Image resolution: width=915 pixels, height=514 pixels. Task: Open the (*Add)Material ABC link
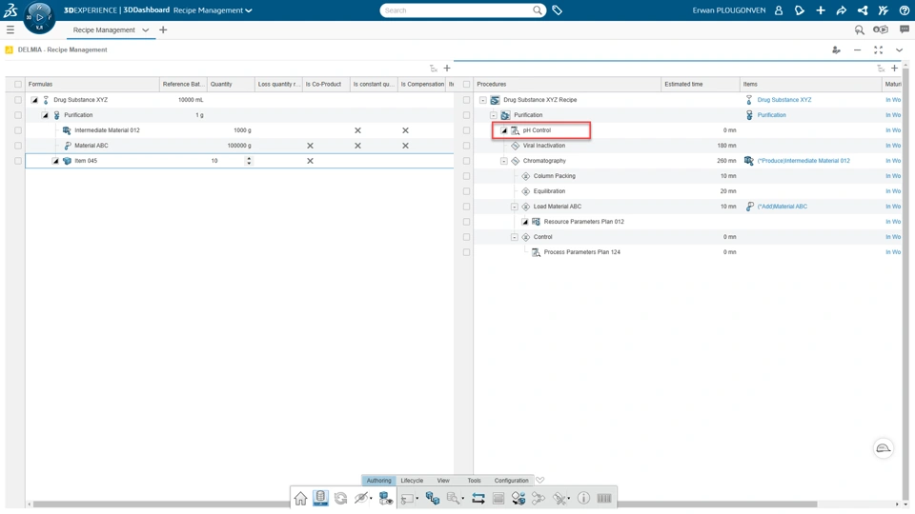tap(782, 207)
